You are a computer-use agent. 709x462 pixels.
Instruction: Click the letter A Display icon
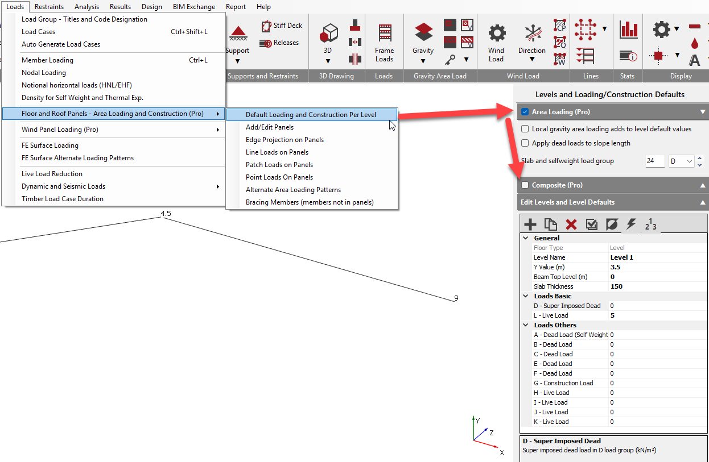(x=694, y=60)
